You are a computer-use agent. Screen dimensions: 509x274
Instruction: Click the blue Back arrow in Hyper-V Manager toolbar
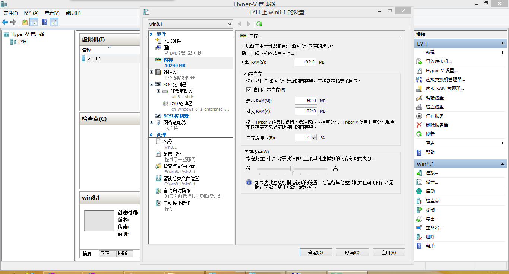5,22
